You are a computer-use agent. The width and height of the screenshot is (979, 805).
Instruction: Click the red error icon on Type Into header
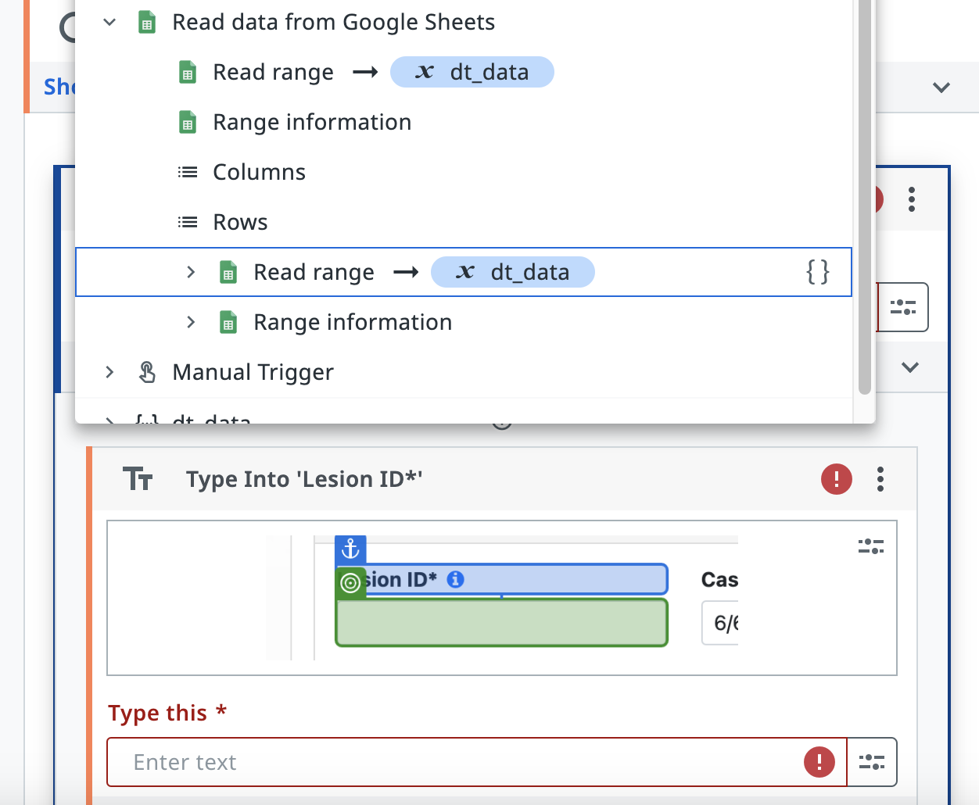click(x=836, y=479)
